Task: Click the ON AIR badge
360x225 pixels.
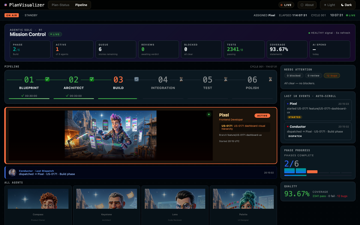Action: (11, 15)
